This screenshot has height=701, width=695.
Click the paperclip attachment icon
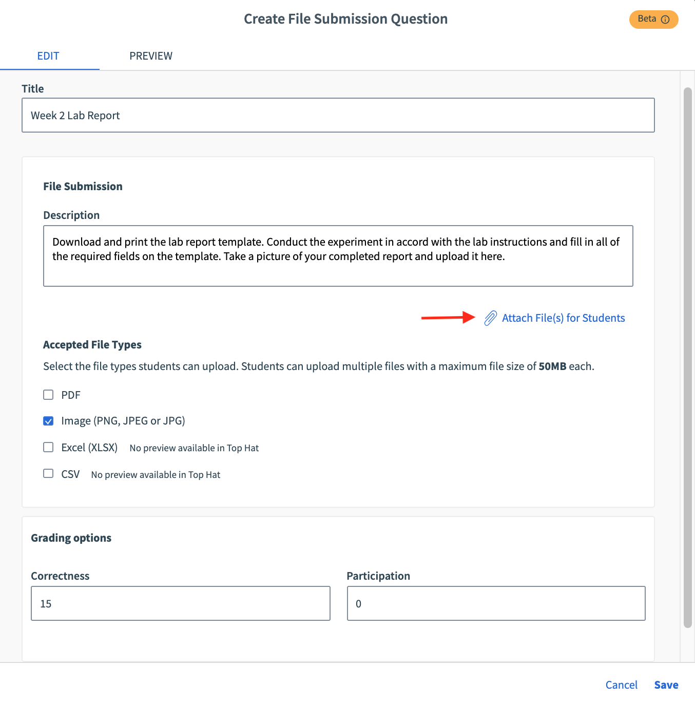click(491, 318)
